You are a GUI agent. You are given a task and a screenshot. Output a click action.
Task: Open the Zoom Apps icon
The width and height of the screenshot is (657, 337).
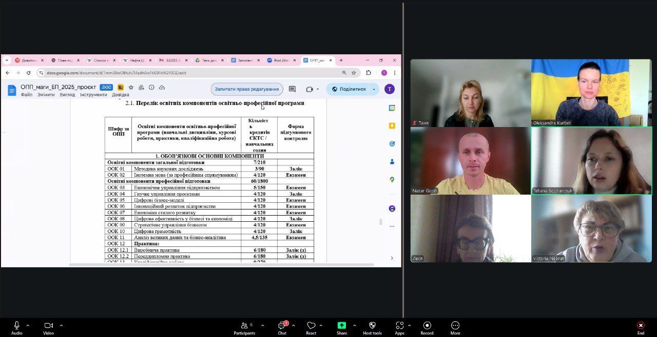click(399, 326)
